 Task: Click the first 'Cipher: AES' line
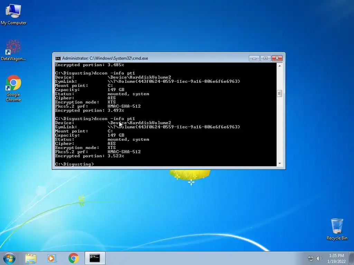tap(85, 98)
